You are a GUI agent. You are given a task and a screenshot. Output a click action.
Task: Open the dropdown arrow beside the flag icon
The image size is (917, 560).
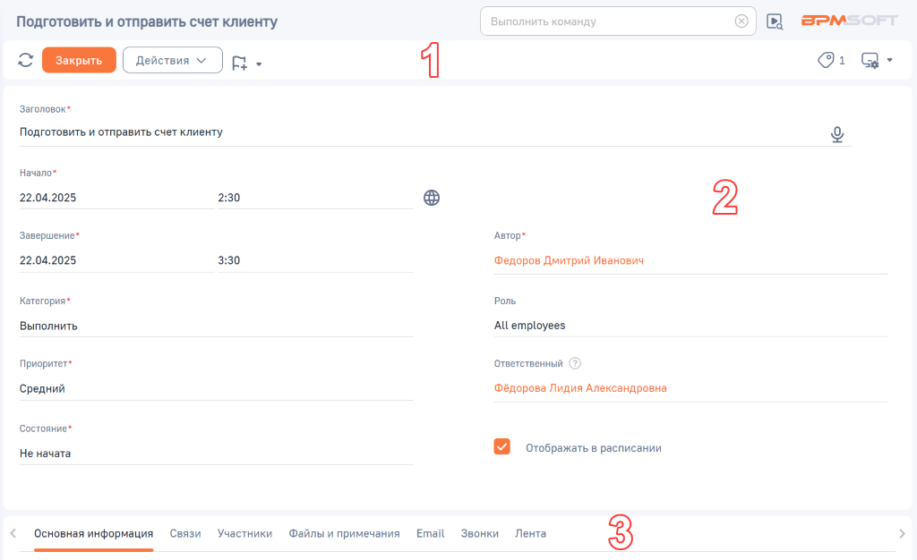[x=259, y=64]
